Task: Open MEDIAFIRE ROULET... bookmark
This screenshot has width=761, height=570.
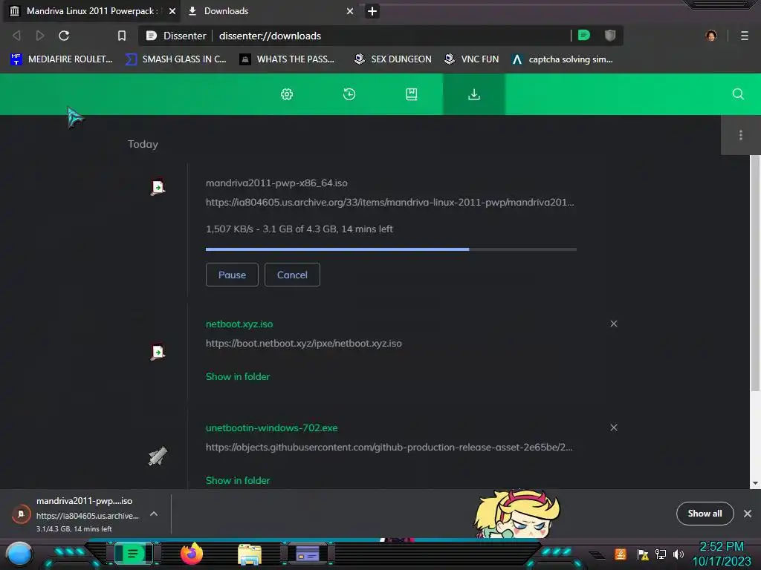Action: click(x=62, y=59)
